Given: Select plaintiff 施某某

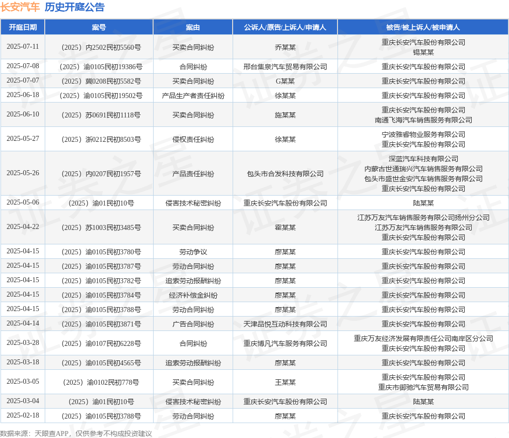Looking at the screenshot, I should pos(285,115).
